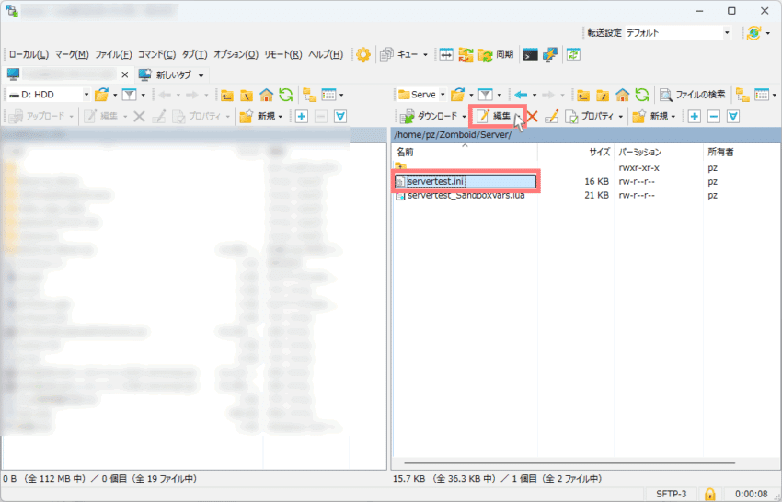Go to local parent directory icon

point(226,95)
